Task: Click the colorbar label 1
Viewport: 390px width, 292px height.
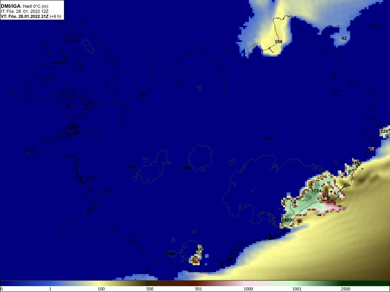Action: tap(50, 289)
